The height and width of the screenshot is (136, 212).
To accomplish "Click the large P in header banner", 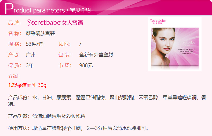I will pos(9,8).
